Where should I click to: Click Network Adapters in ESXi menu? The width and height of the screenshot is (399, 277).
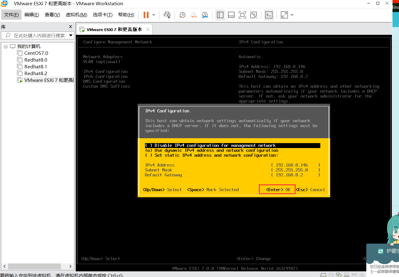click(x=103, y=57)
